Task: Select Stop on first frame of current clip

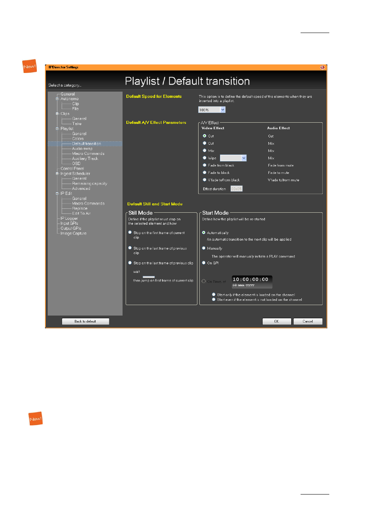Action: [x=130, y=233]
